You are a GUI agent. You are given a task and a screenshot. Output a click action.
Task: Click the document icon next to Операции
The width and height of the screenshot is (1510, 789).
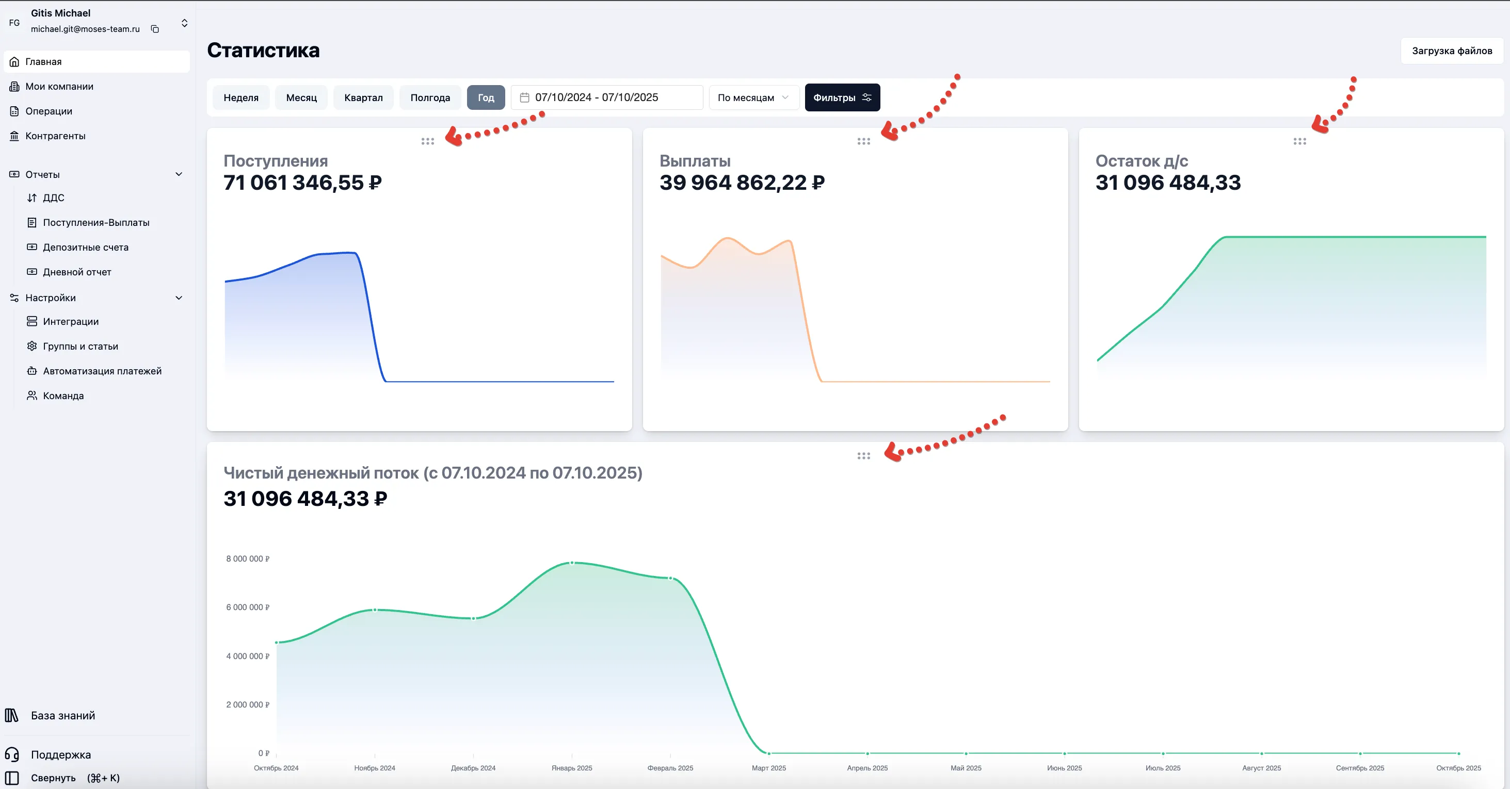point(14,111)
